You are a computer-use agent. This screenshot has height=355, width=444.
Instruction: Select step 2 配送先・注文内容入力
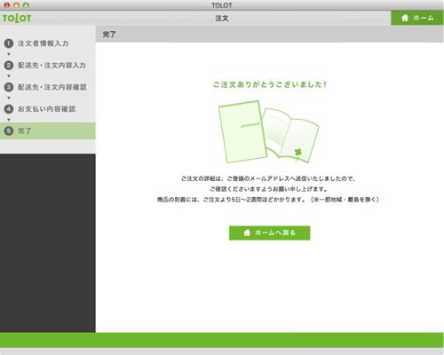48,66
